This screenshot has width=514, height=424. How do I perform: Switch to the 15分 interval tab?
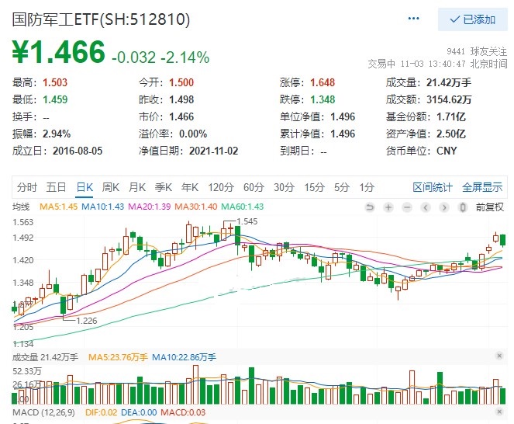pyautogui.click(x=314, y=187)
